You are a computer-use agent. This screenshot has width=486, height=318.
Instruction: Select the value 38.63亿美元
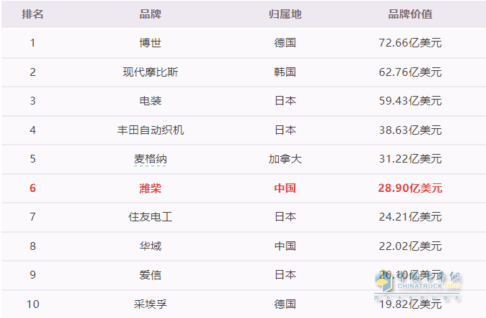point(410,130)
